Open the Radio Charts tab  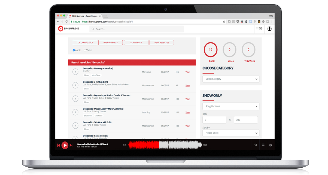110,43
